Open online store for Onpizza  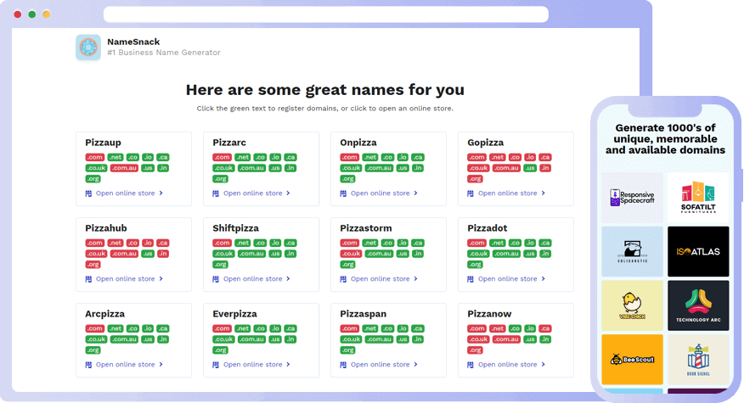pyautogui.click(x=380, y=193)
